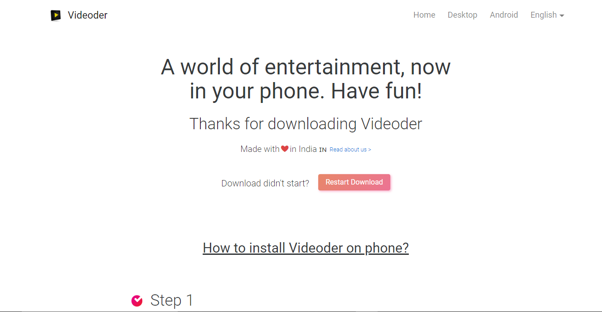Click the Restart Download button

[354, 182]
